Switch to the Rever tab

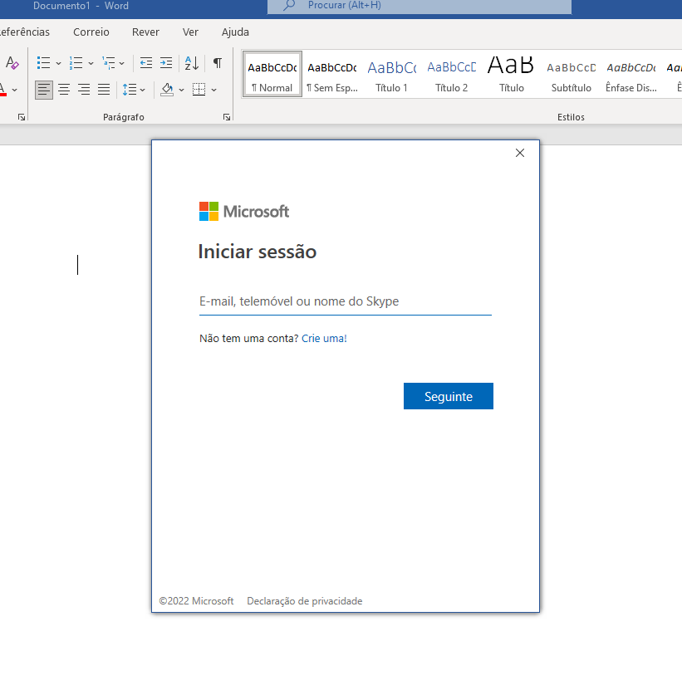pyautogui.click(x=145, y=32)
